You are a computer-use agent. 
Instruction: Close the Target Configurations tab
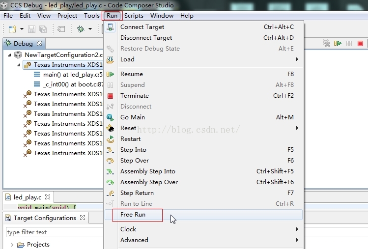pos(83,218)
